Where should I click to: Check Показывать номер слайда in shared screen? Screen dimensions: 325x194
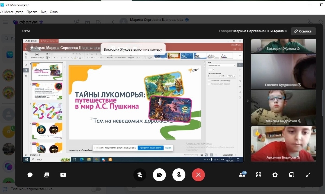209,81
